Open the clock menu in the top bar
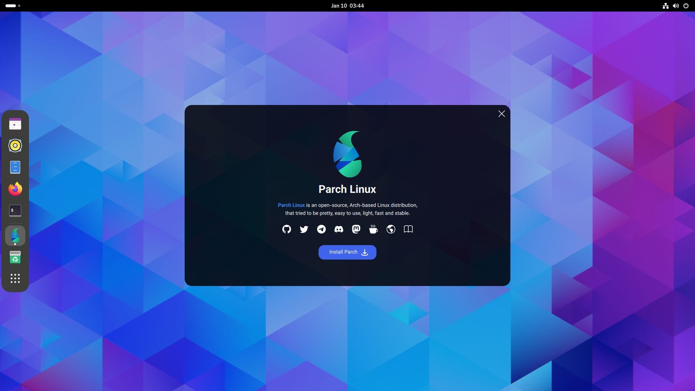This screenshot has width=695, height=391. pyautogui.click(x=347, y=5)
